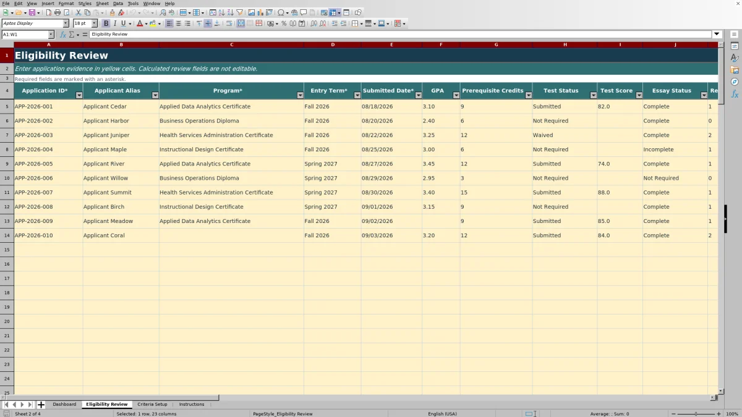Image resolution: width=742 pixels, height=417 pixels.
Task: Open the Submitted Date filter dropdown
Action: pyautogui.click(x=418, y=95)
